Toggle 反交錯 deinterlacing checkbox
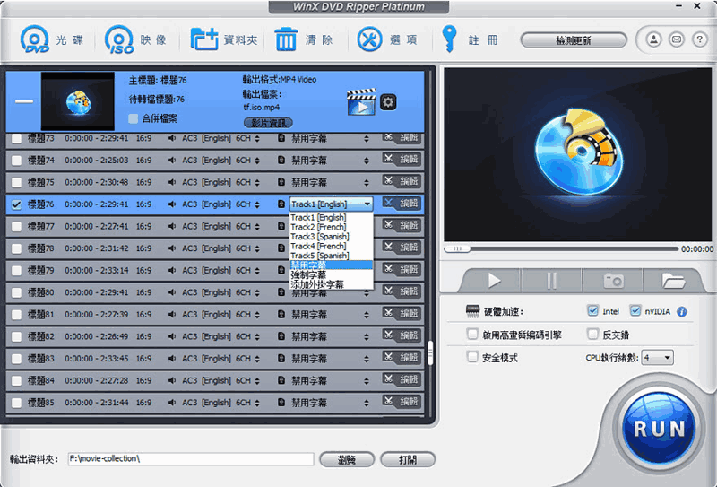 tap(592, 335)
